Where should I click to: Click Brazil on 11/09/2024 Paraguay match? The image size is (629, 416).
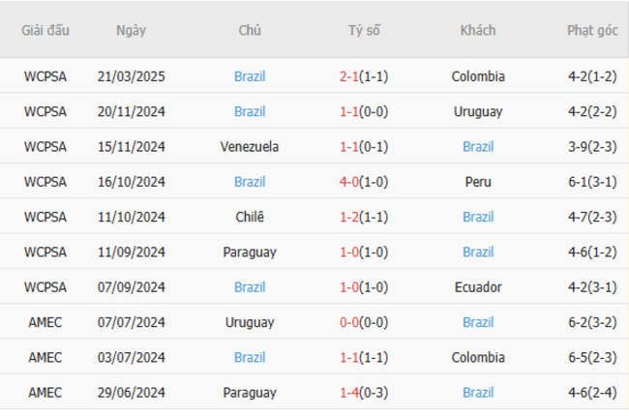pyautogui.click(x=478, y=252)
